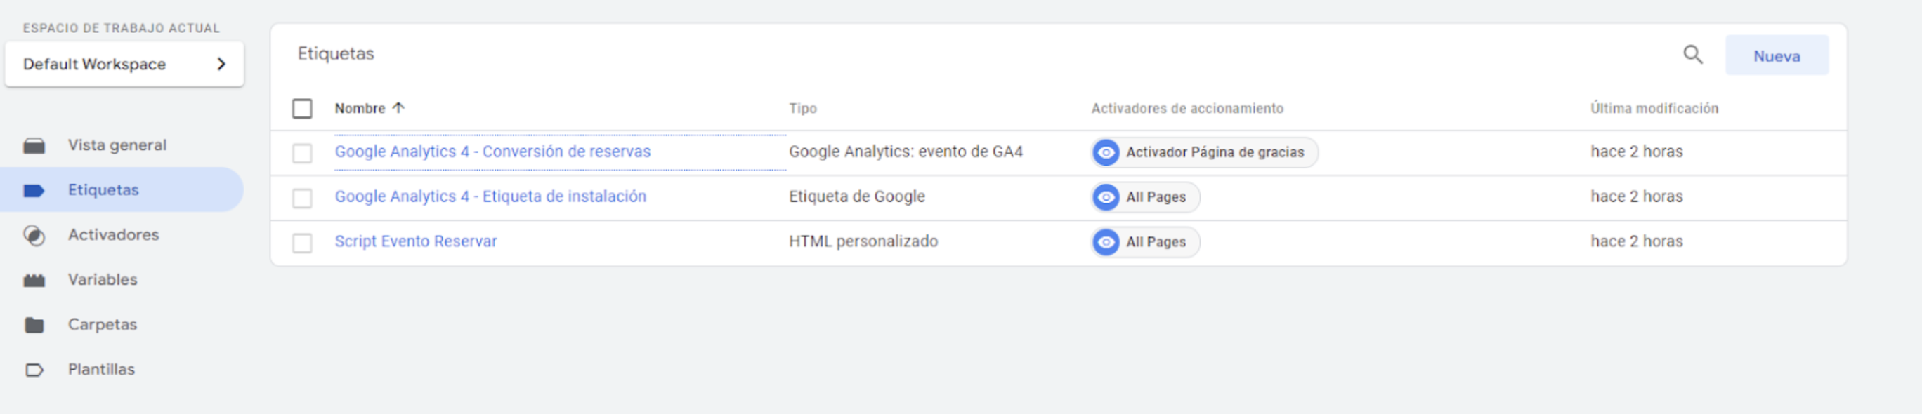
Task: Click the sort arrow beside Nombre header
Action: [x=398, y=107]
